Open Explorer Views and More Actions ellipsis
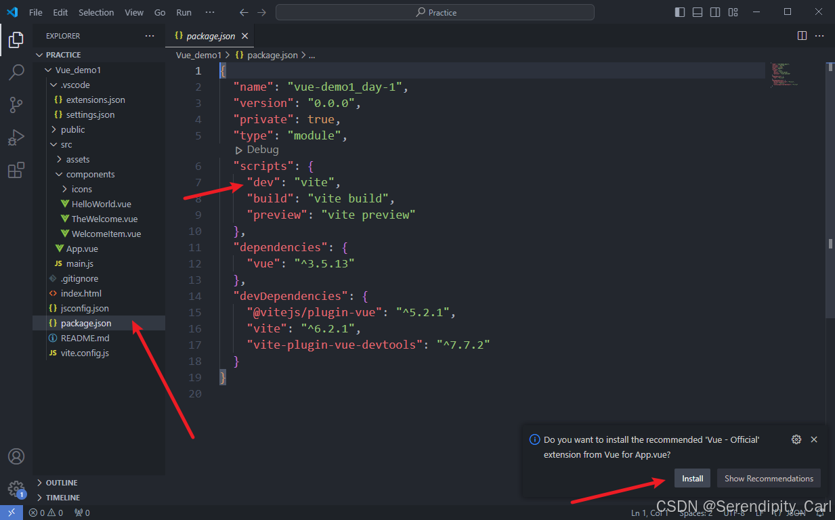The width and height of the screenshot is (835, 520). (x=150, y=36)
